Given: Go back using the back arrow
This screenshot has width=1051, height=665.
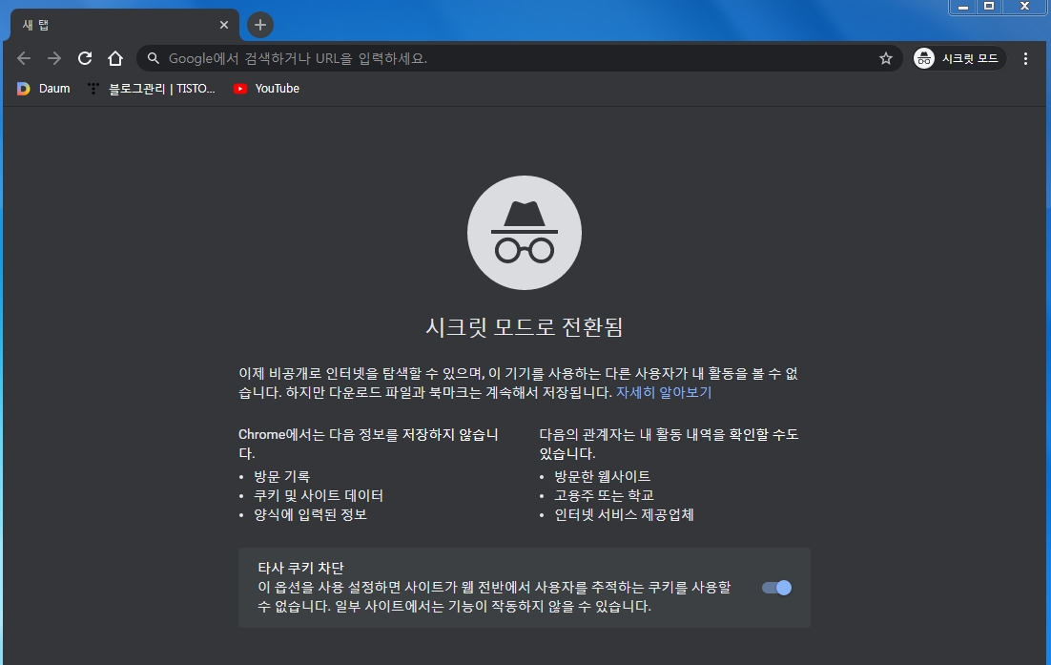Looking at the screenshot, I should (24, 58).
